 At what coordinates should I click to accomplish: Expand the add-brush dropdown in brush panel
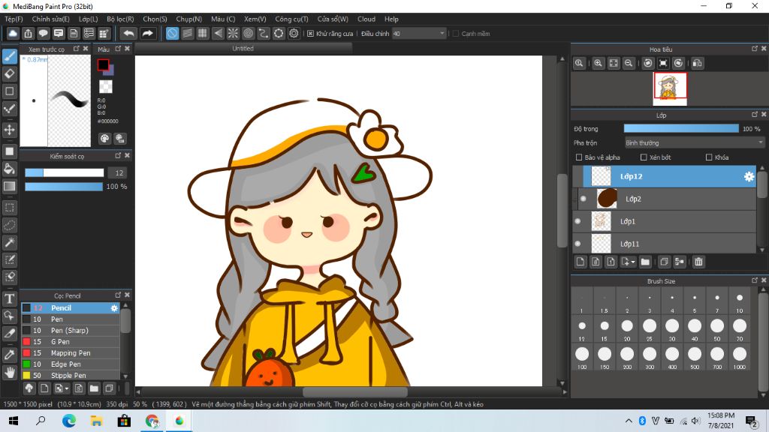point(67,389)
